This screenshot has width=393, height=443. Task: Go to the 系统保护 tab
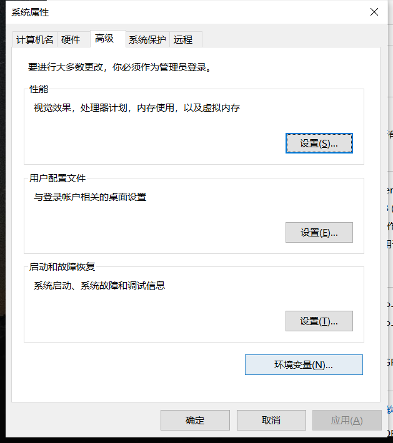coord(147,39)
